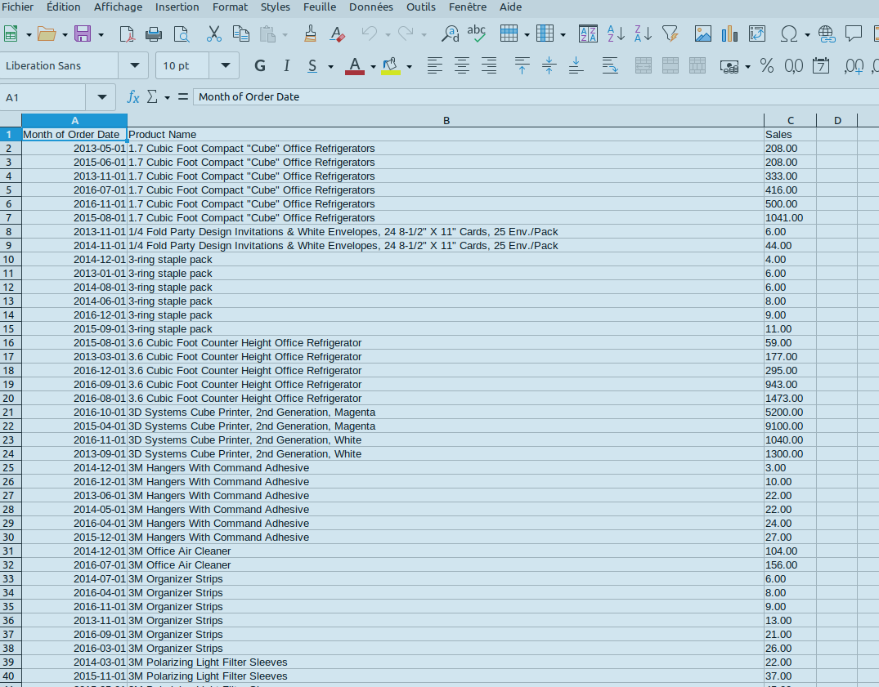Select the Clone Formatting paintbrush
The height and width of the screenshot is (687, 879).
coord(310,34)
